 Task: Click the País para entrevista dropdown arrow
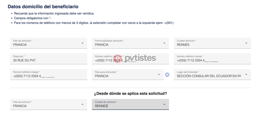click(x=159, y=75)
